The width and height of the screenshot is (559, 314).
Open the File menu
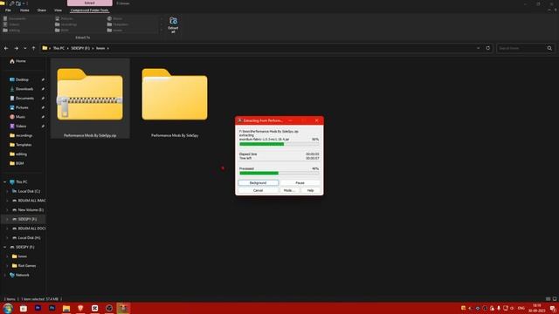8,10
